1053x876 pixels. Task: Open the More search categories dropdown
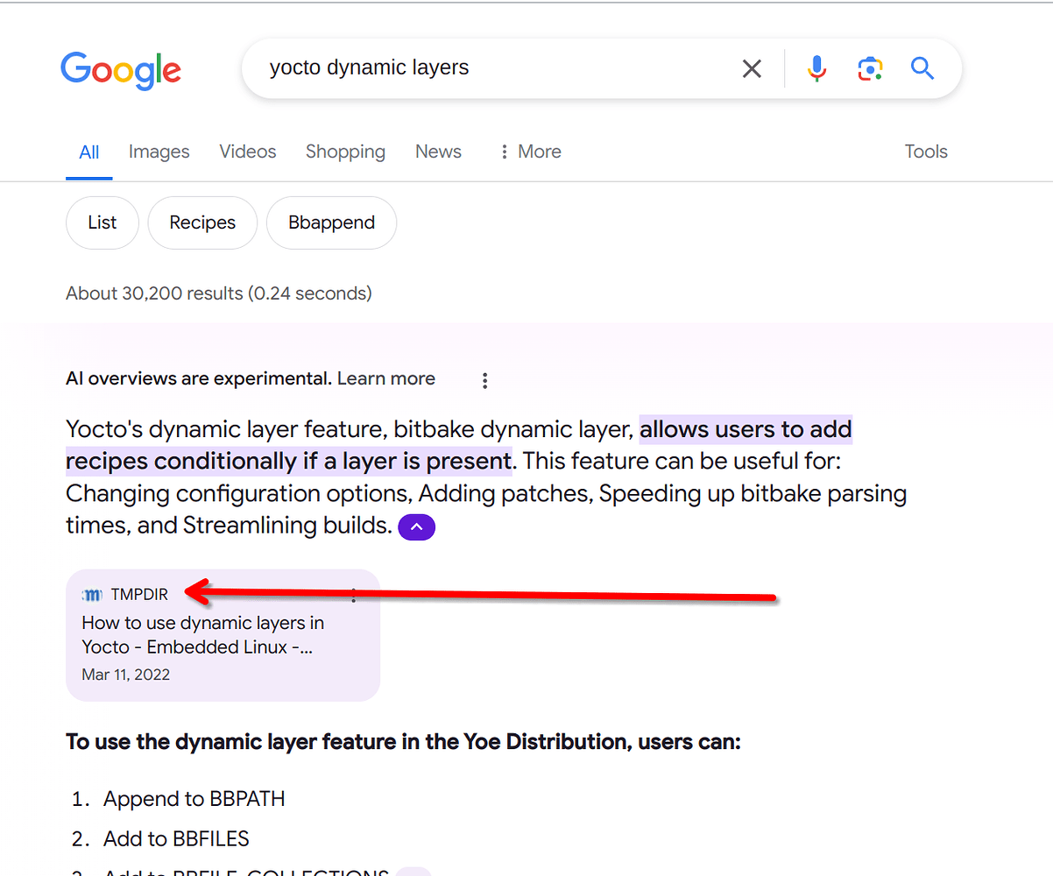pyautogui.click(x=529, y=152)
